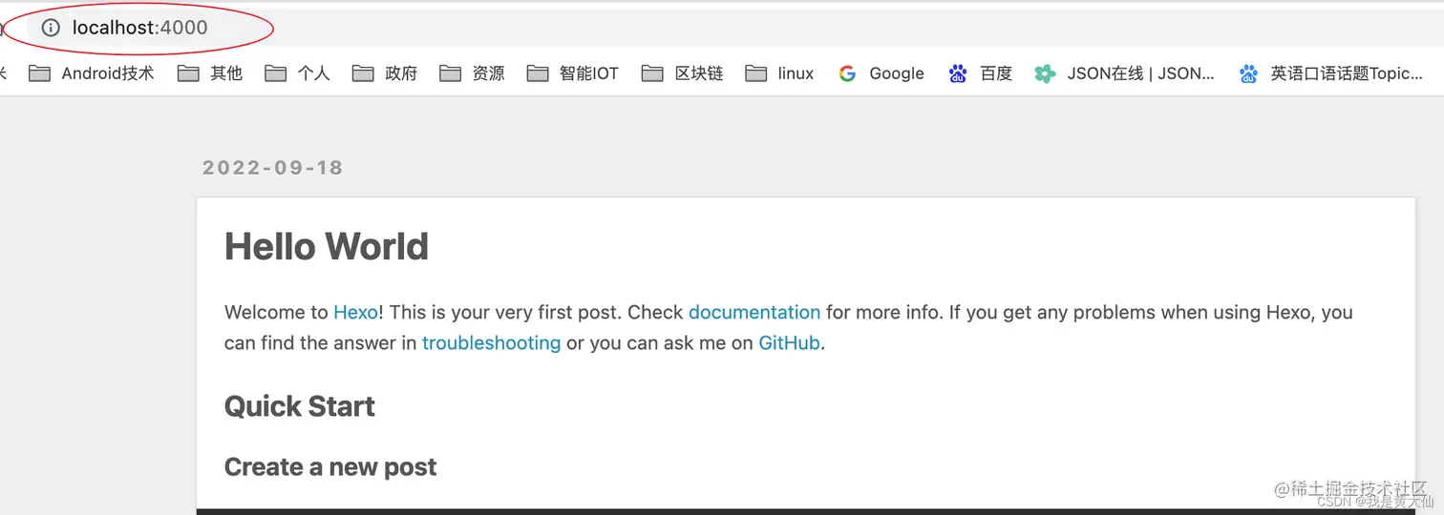
Task: Click the Create a new post heading
Action: pos(330,467)
